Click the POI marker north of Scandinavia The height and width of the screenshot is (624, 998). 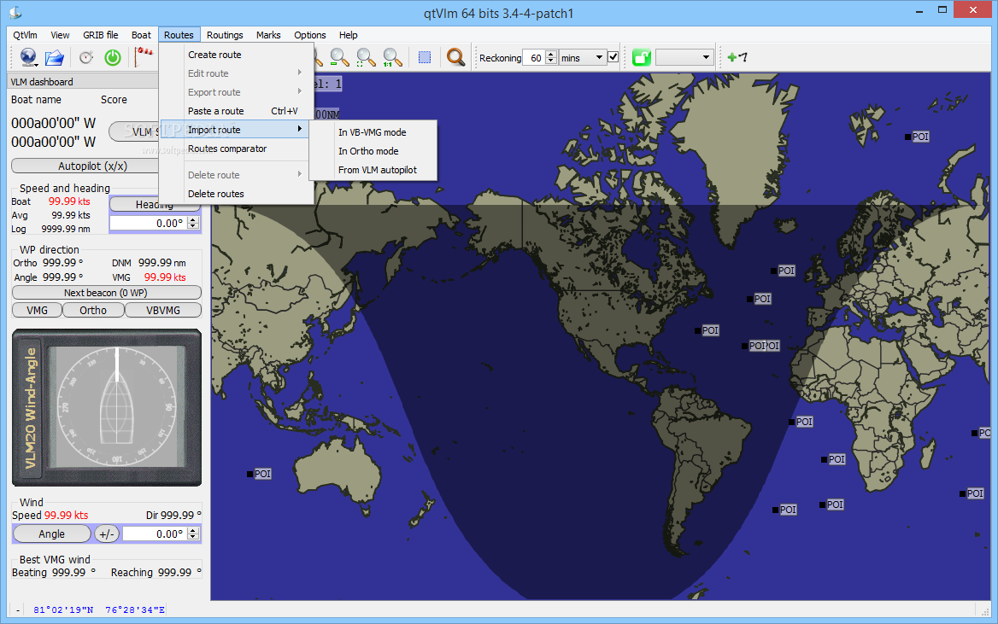917,137
